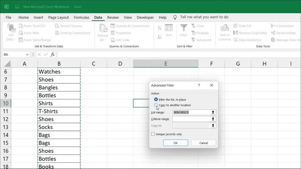Open the File tab
301x169 pixels.
pyautogui.click(x=8, y=17)
